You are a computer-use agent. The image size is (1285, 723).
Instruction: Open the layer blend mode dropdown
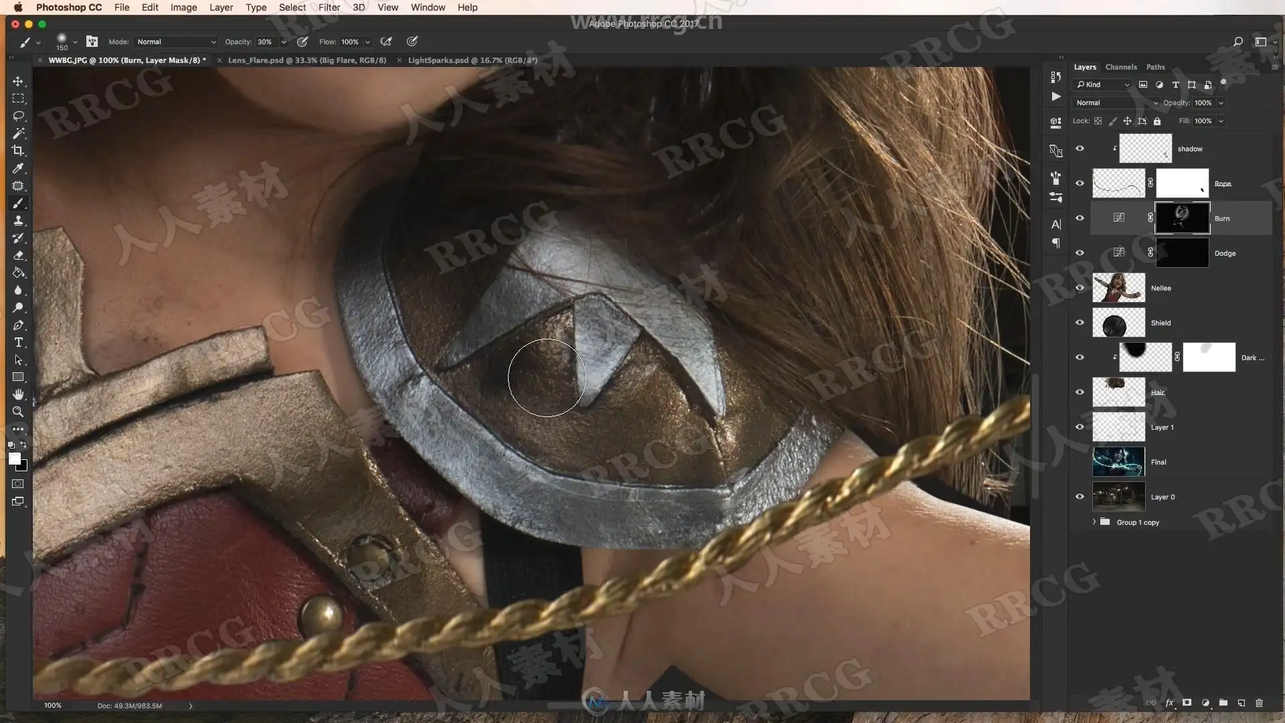pos(1116,102)
